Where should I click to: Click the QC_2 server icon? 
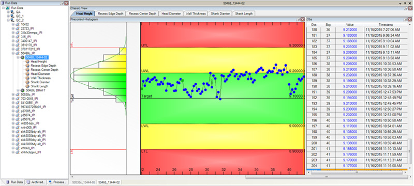point(12,20)
